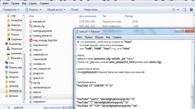Click the mapchoice.ini file icon

click(31, 45)
